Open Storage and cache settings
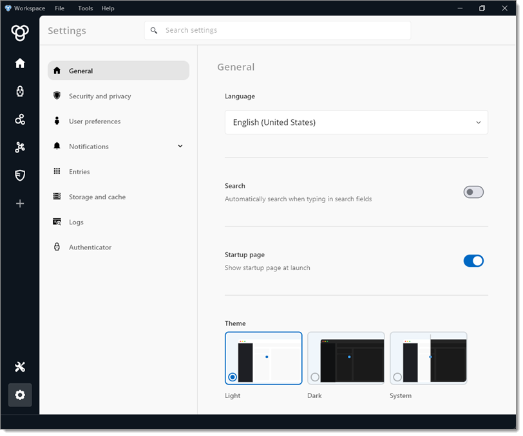Viewport: 523px width, 436px height. (119, 197)
